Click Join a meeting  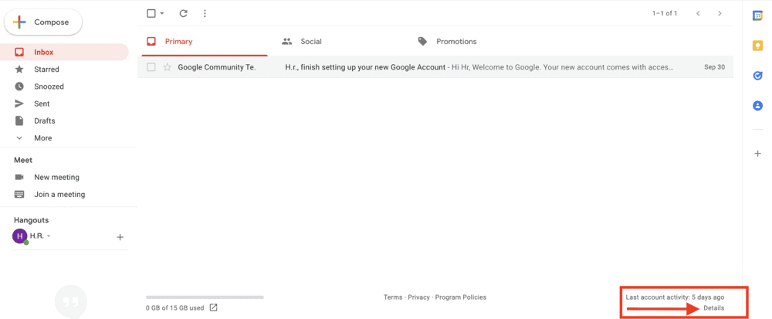pos(59,195)
